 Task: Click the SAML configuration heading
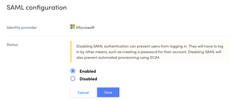click(x=36, y=8)
